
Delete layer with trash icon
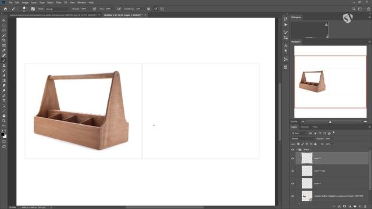(366, 207)
